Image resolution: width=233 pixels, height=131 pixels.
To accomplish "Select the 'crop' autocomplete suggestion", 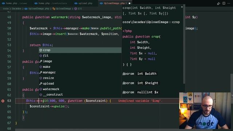I will coord(80,50).
